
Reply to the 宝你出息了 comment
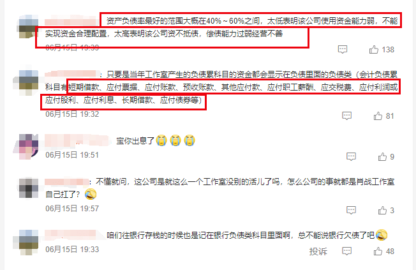tap(351, 156)
